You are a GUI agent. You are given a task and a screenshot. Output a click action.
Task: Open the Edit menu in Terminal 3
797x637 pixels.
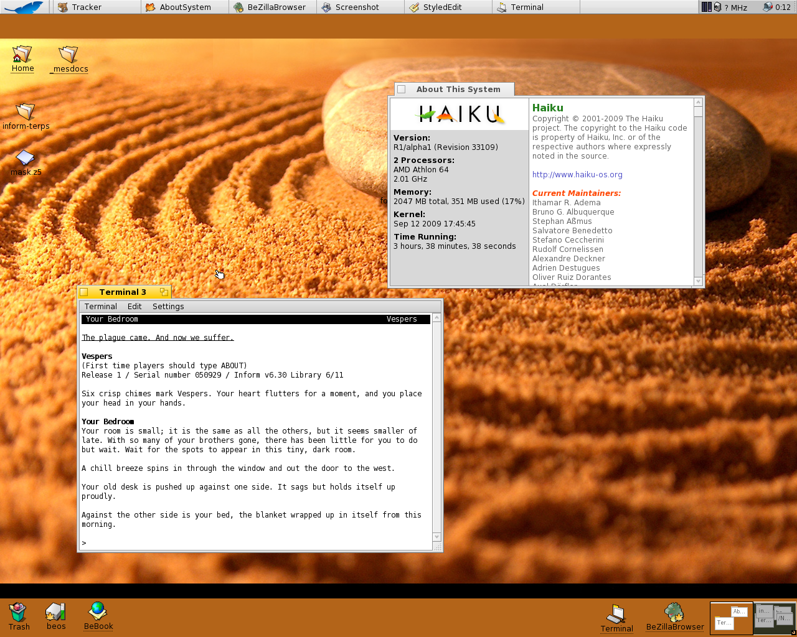(134, 307)
